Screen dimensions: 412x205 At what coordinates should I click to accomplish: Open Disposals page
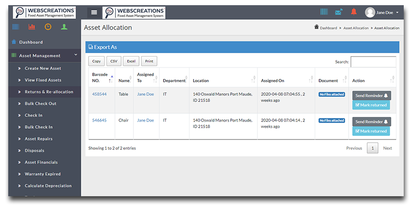35,150
